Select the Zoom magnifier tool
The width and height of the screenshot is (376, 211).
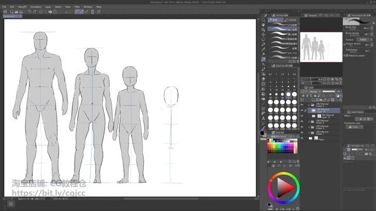click(x=263, y=20)
